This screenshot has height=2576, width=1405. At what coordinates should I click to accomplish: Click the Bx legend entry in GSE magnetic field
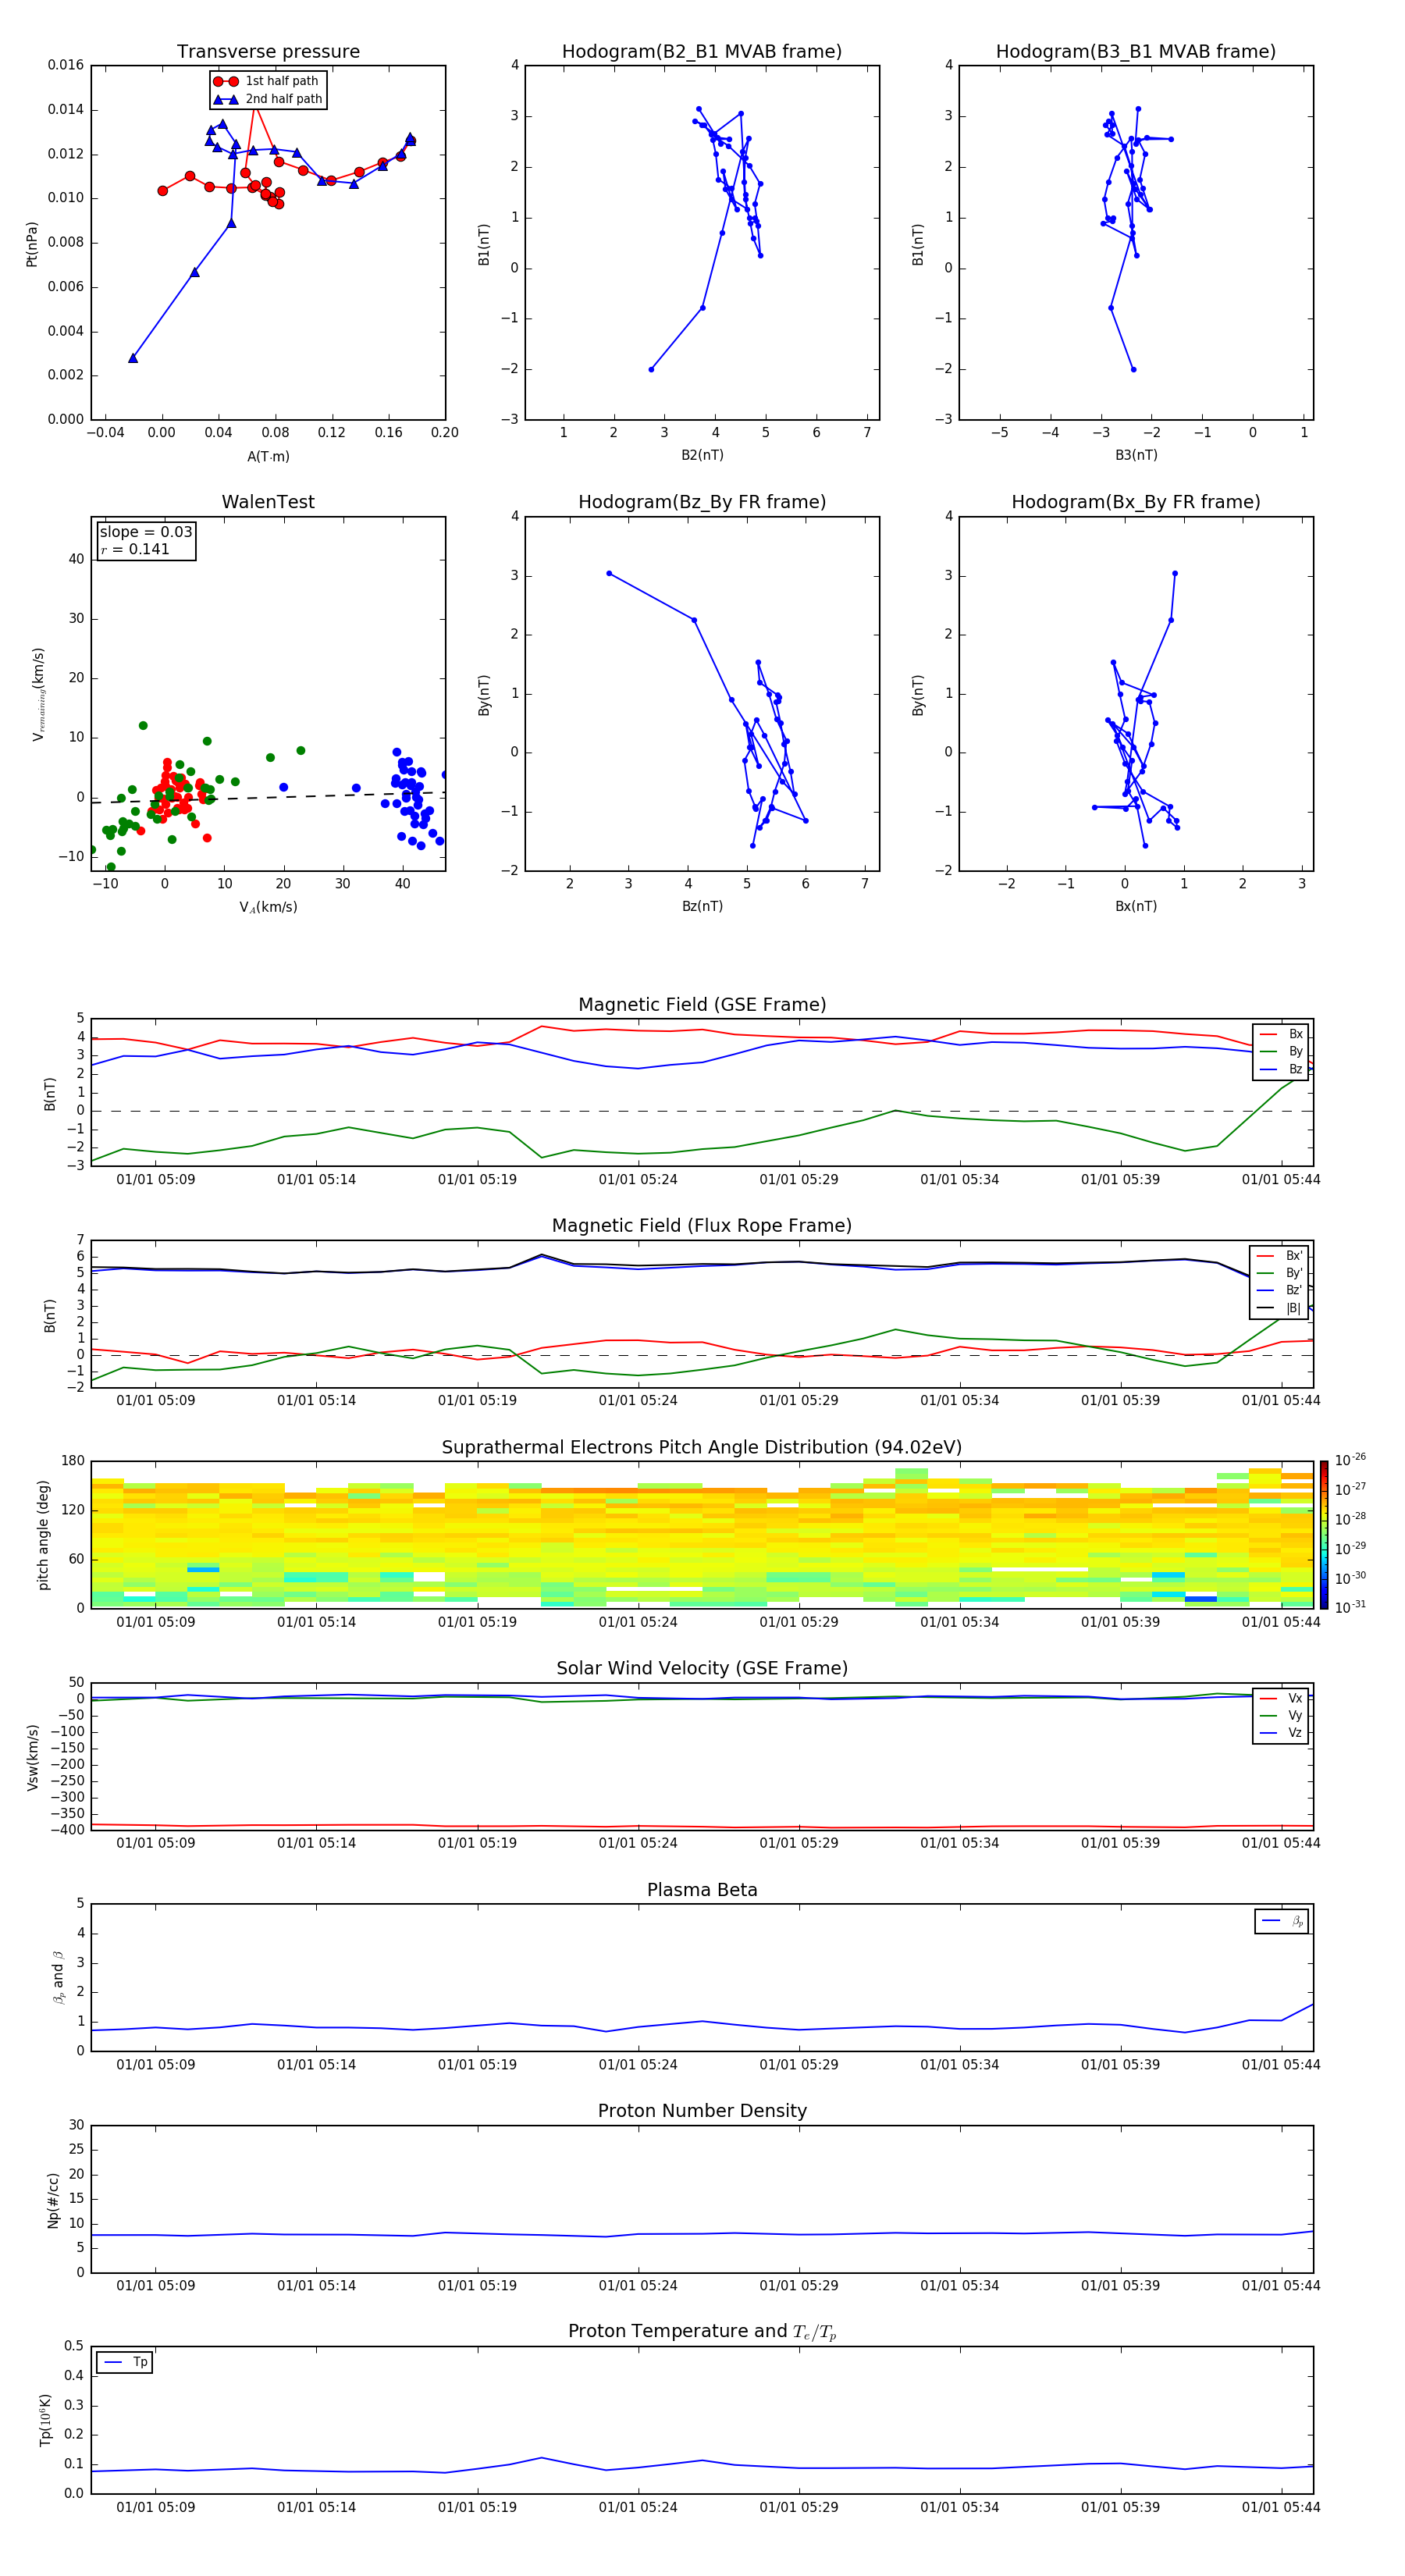point(1281,1034)
